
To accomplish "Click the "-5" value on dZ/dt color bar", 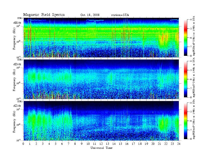I will 191,112.
